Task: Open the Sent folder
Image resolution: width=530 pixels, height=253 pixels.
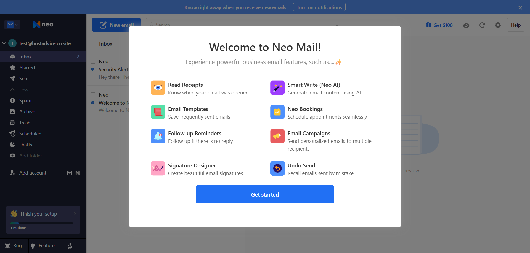Action: pos(43,78)
